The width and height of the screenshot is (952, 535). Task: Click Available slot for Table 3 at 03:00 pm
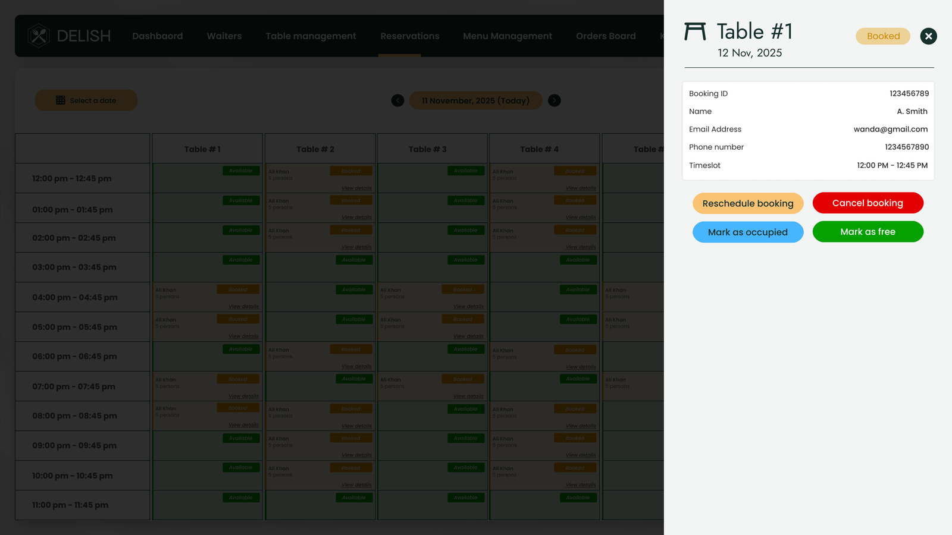pos(466,260)
